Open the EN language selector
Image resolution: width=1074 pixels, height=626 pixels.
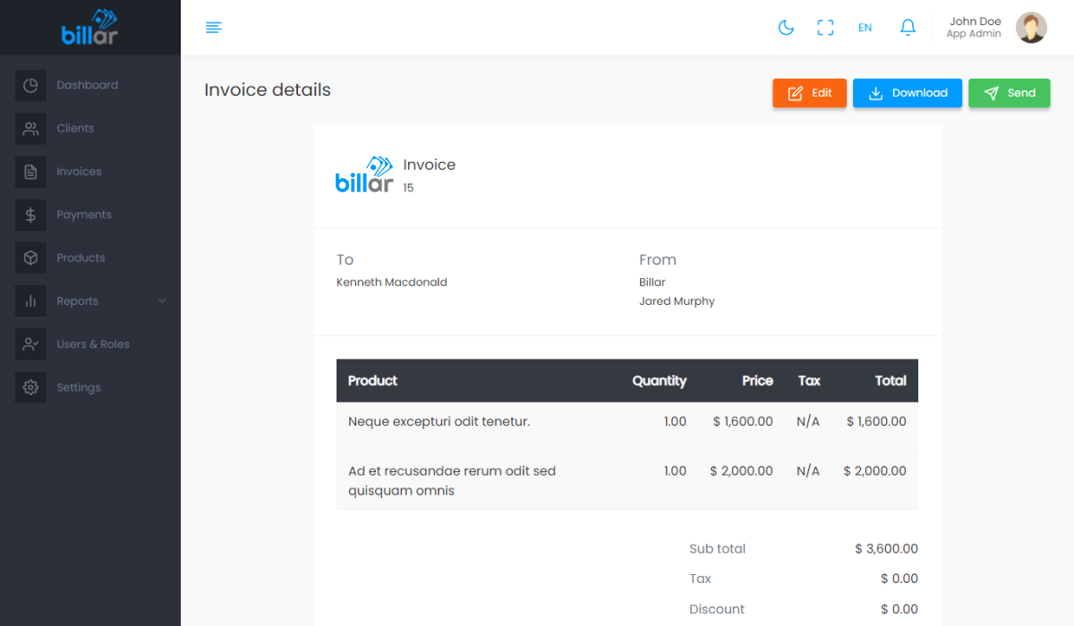[865, 28]
